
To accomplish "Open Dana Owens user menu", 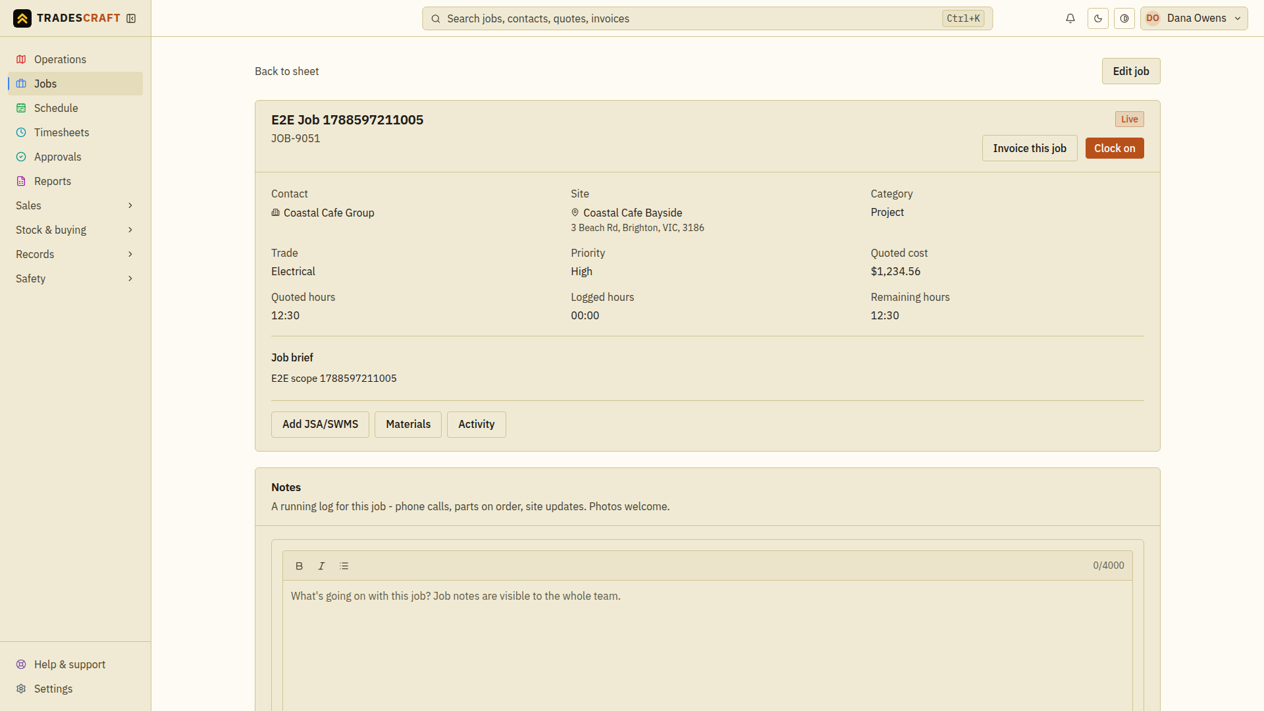I will [1194, 18].
